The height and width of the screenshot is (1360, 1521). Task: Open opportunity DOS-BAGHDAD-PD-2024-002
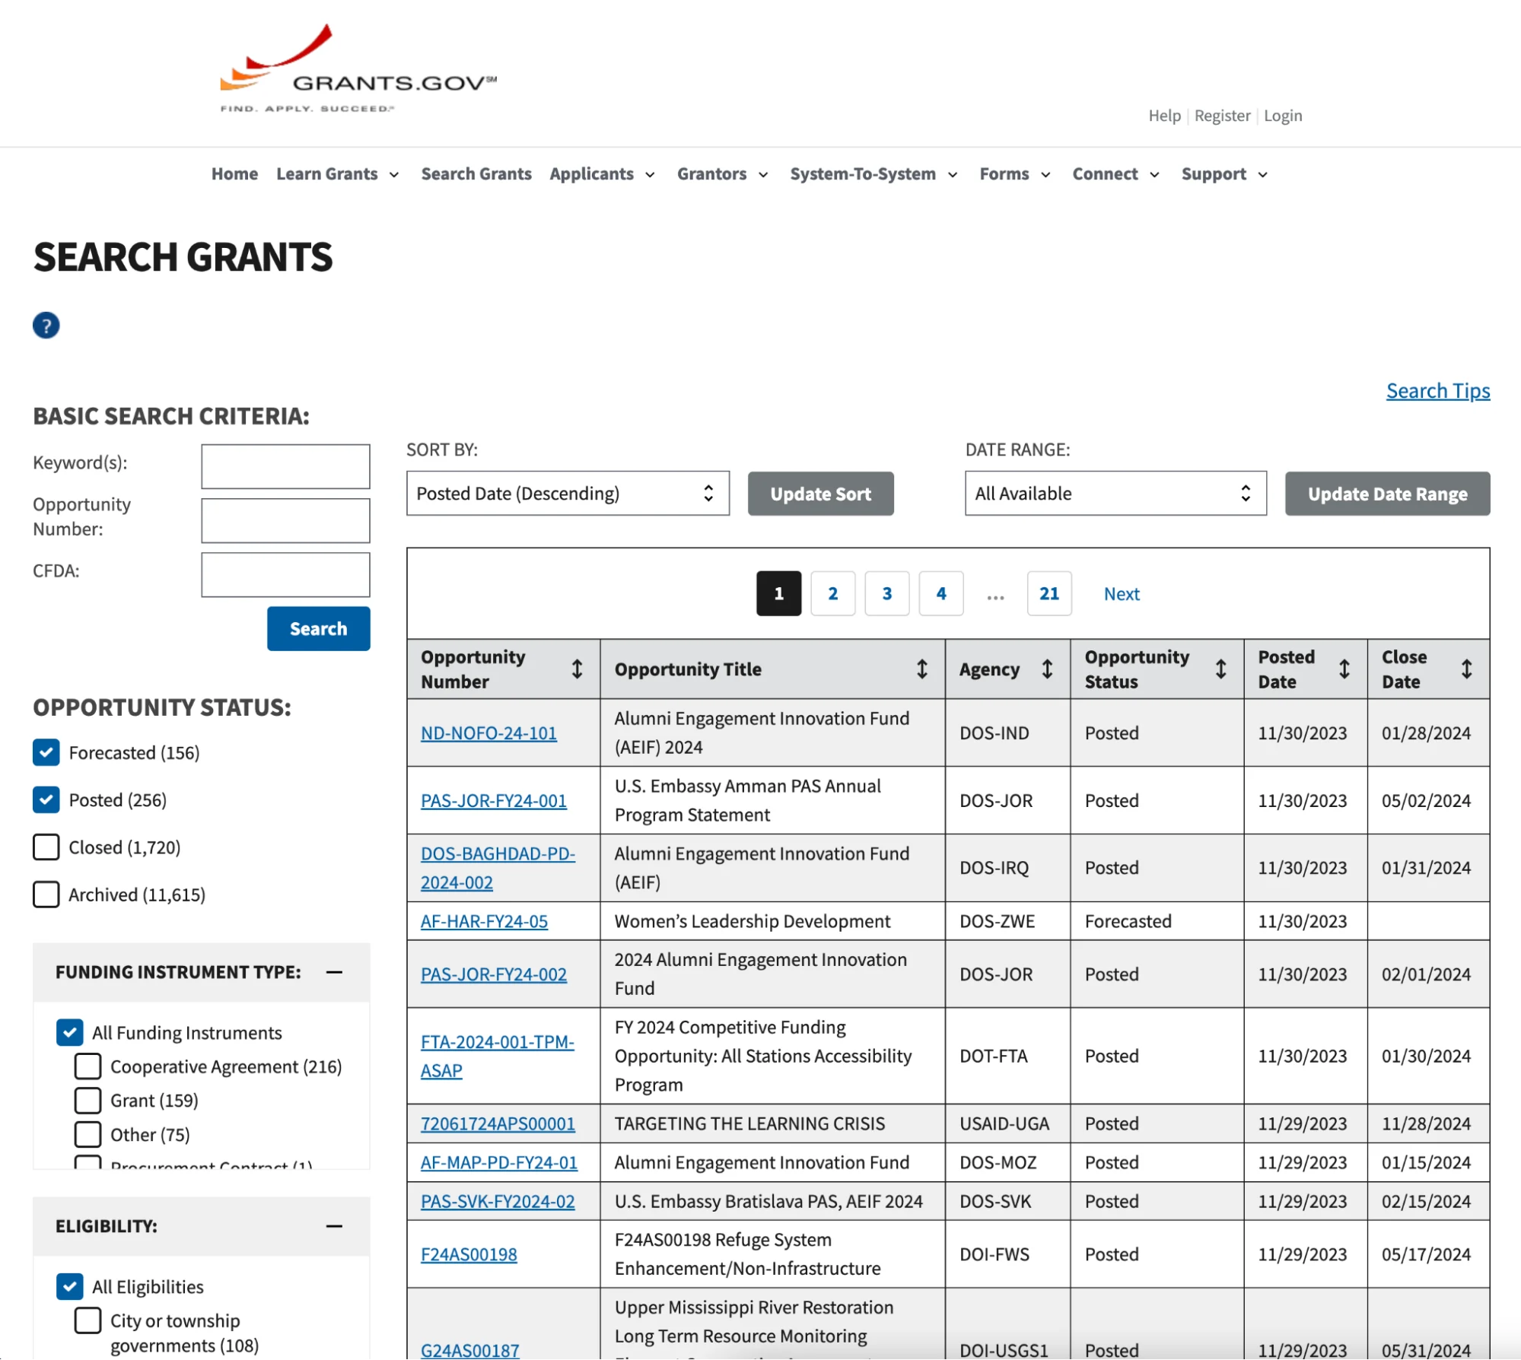[498, 868]
